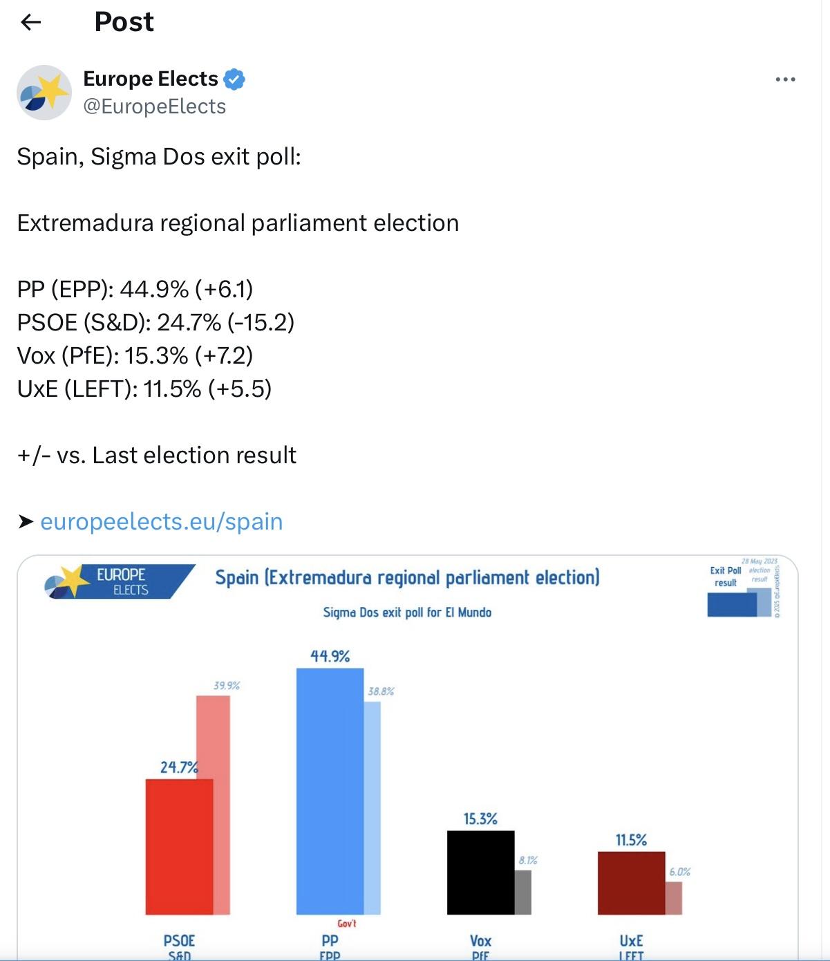
Task: Click the Vox label under the chart
Action: click(480, 941)
